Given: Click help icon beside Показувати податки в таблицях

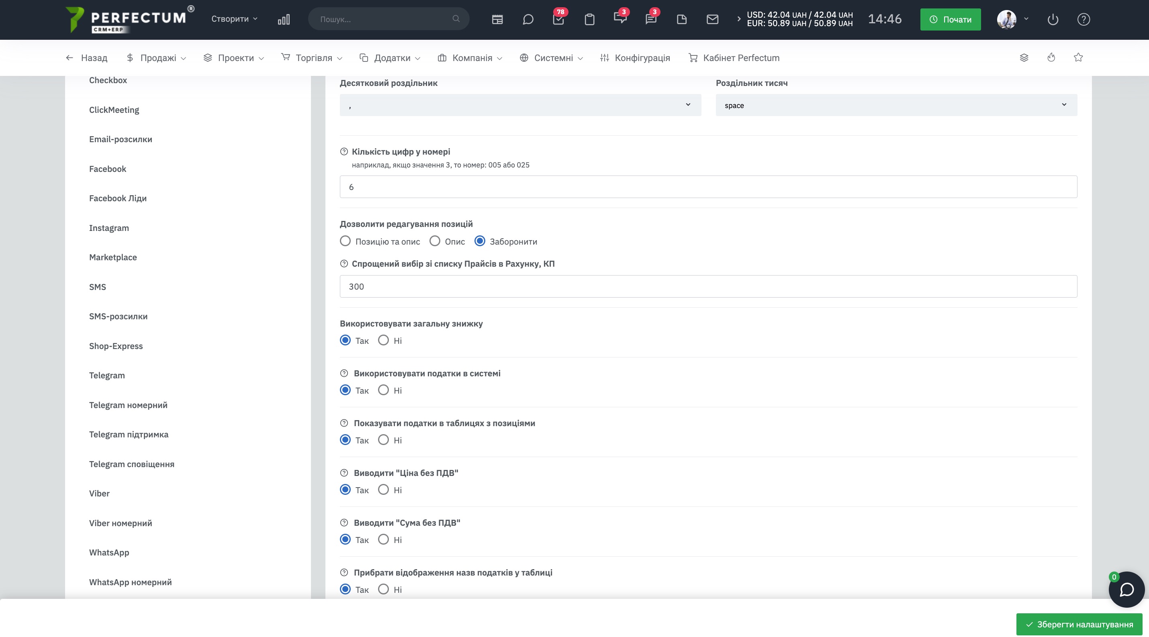Looking at the screenshot, I should pyautogui.click(x=344, y=423).
